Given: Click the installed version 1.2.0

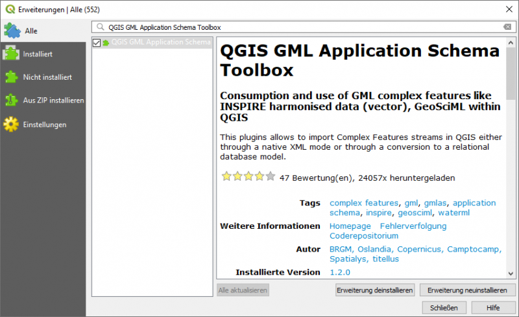Looking at the screenshot, I should 339,272.
